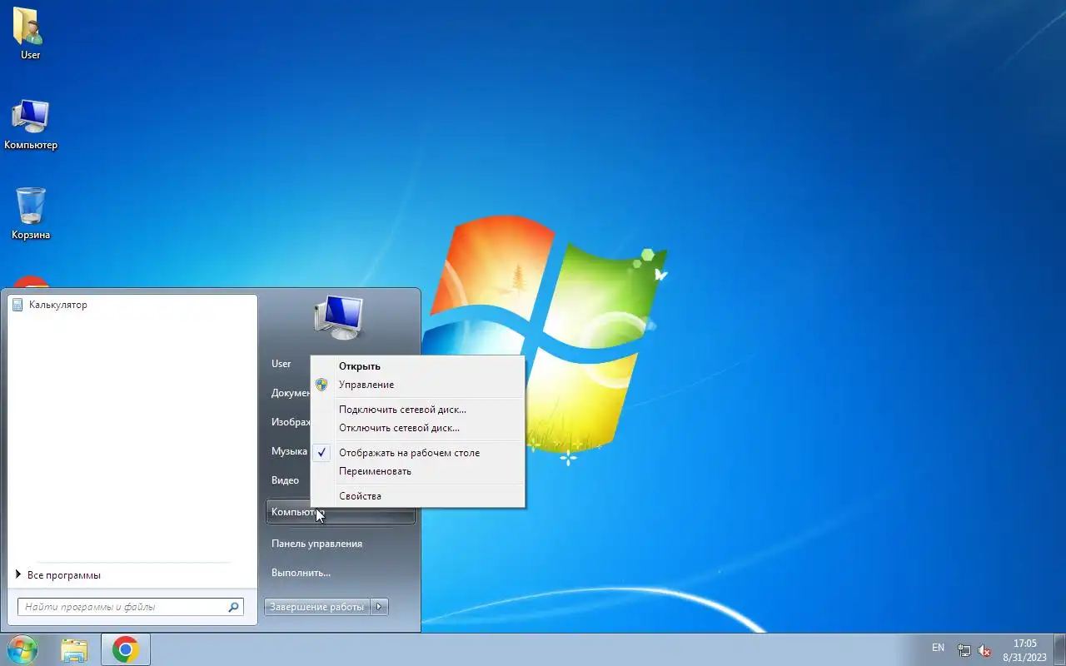
Task: Open File Explorer from the taskbar
Action: click(x=74, y=650)
